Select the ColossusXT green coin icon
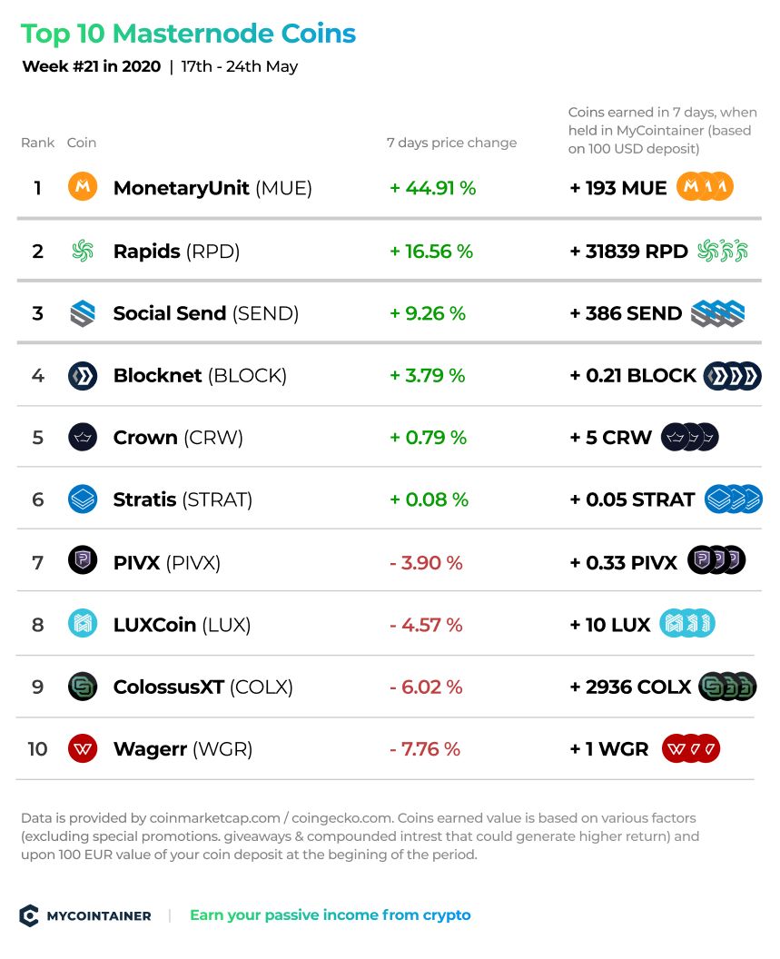Screen dimensions: 780x959 pos(83,687)
